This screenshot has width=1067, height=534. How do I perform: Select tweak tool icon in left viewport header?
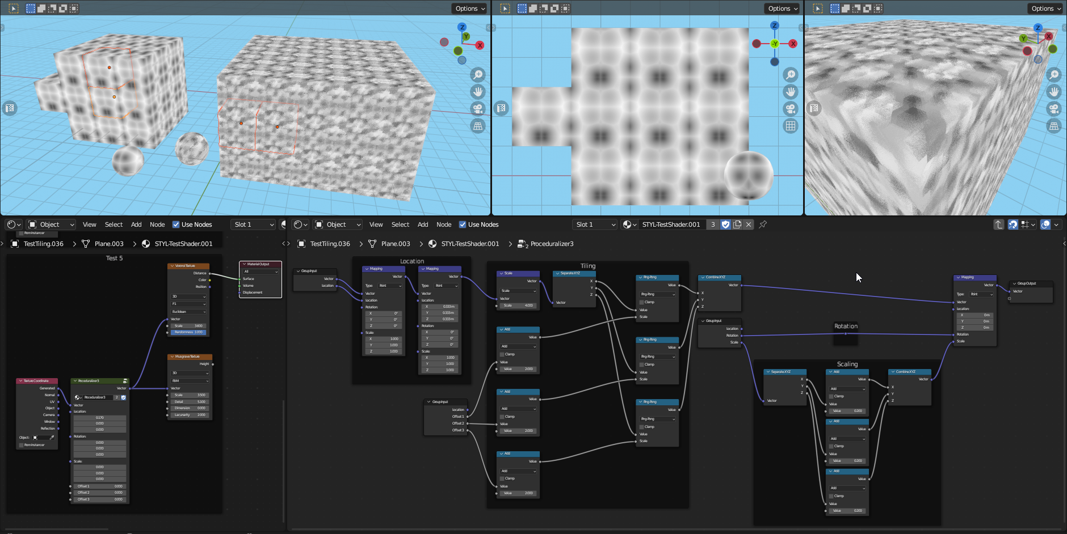pos(14,9)
